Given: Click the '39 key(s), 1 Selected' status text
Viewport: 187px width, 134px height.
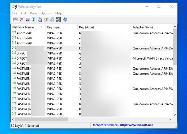Looking at the screenshot, I should (25, 126).
